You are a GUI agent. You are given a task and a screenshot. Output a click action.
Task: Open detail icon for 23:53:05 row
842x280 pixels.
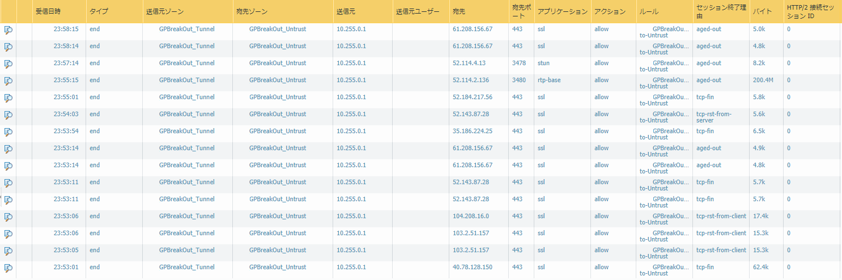[8, 251]
